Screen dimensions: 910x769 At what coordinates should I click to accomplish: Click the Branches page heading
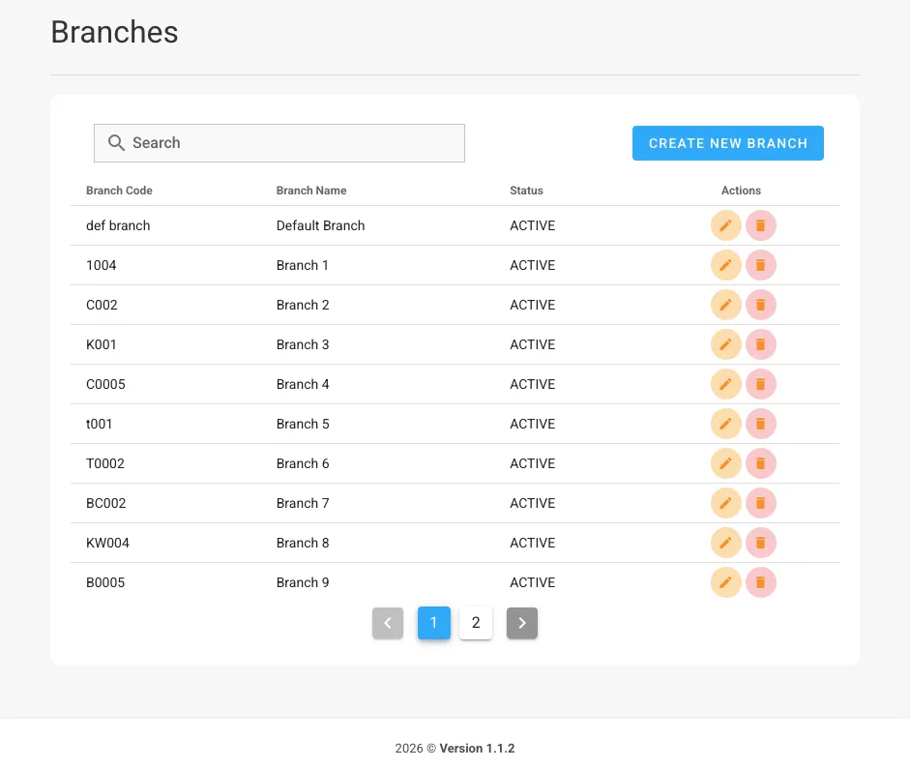tap(114, 32)
